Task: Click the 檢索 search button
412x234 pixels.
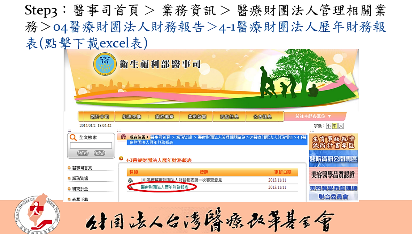Action: pos(83,153)
